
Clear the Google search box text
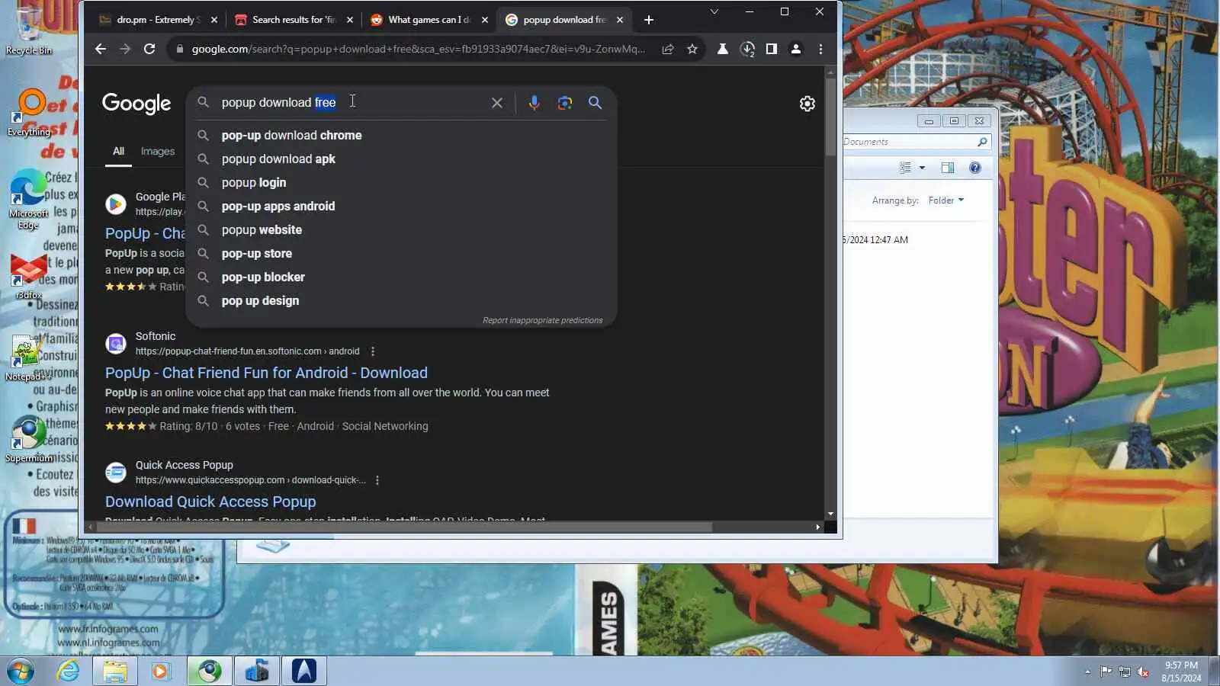497,103
